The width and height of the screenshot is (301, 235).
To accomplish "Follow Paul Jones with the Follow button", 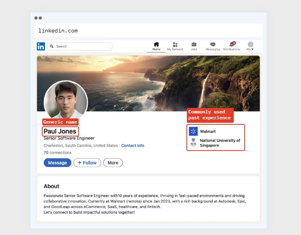I will click(87, 163).
